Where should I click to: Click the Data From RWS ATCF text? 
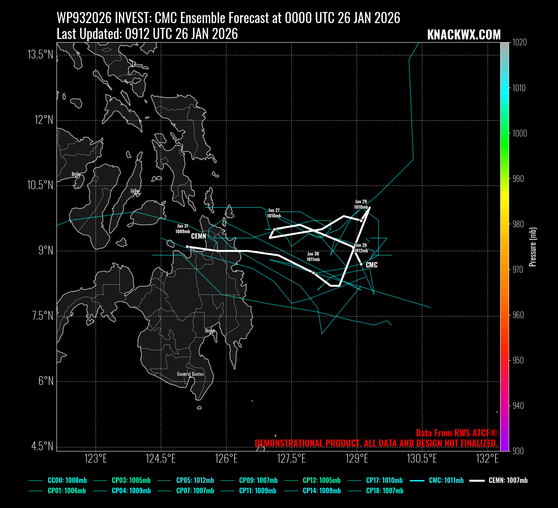(457, 433)
